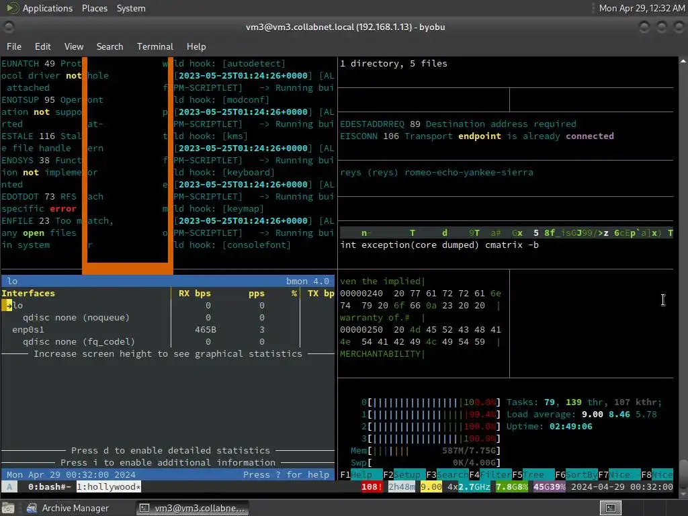Click the byobu logo "A" in the status line
The height and width of the screenshot is (516, 688).
[x=9, y=486]
